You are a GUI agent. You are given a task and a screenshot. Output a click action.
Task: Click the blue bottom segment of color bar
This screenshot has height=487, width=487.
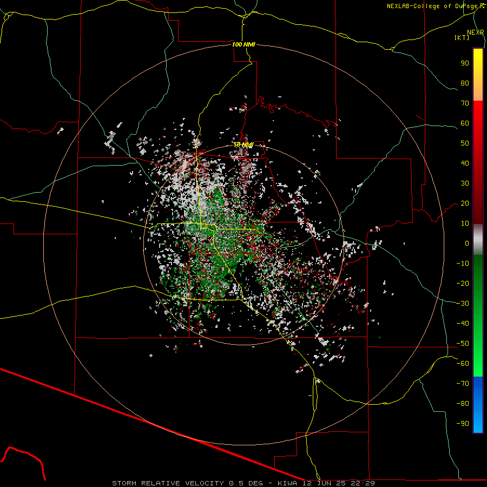[x=478, y=405]
